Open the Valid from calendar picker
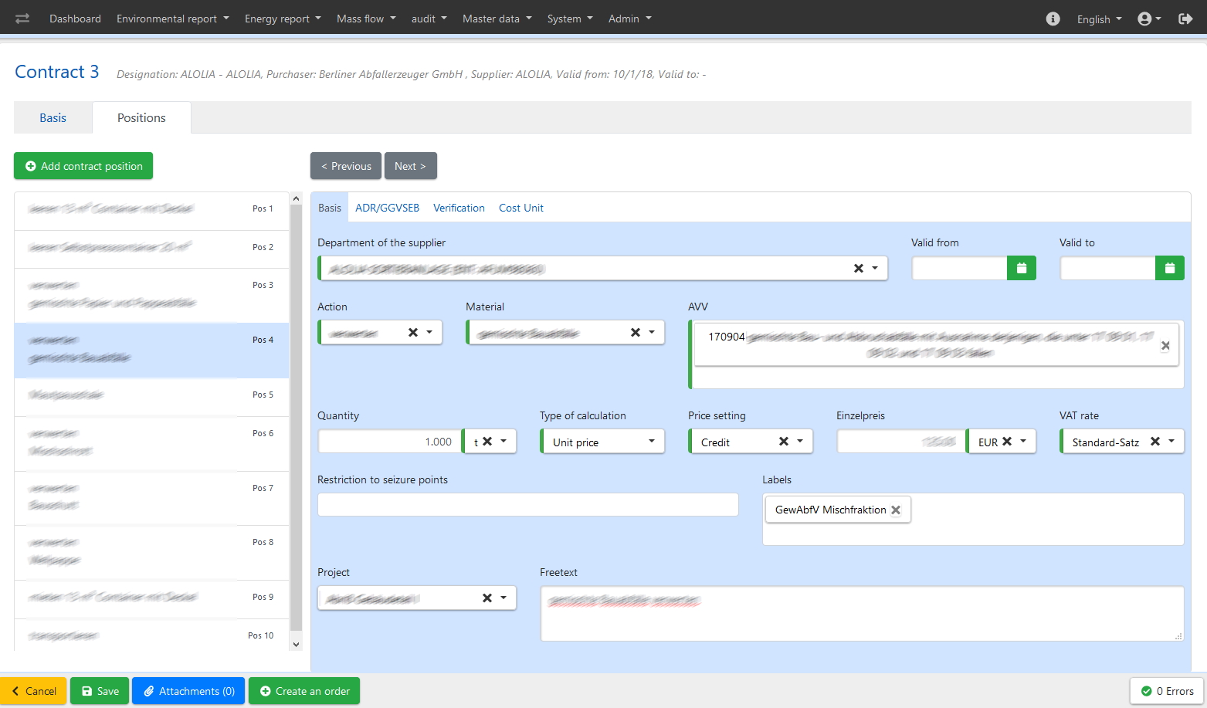1207x708 pixels. (x=1021, y=268)
